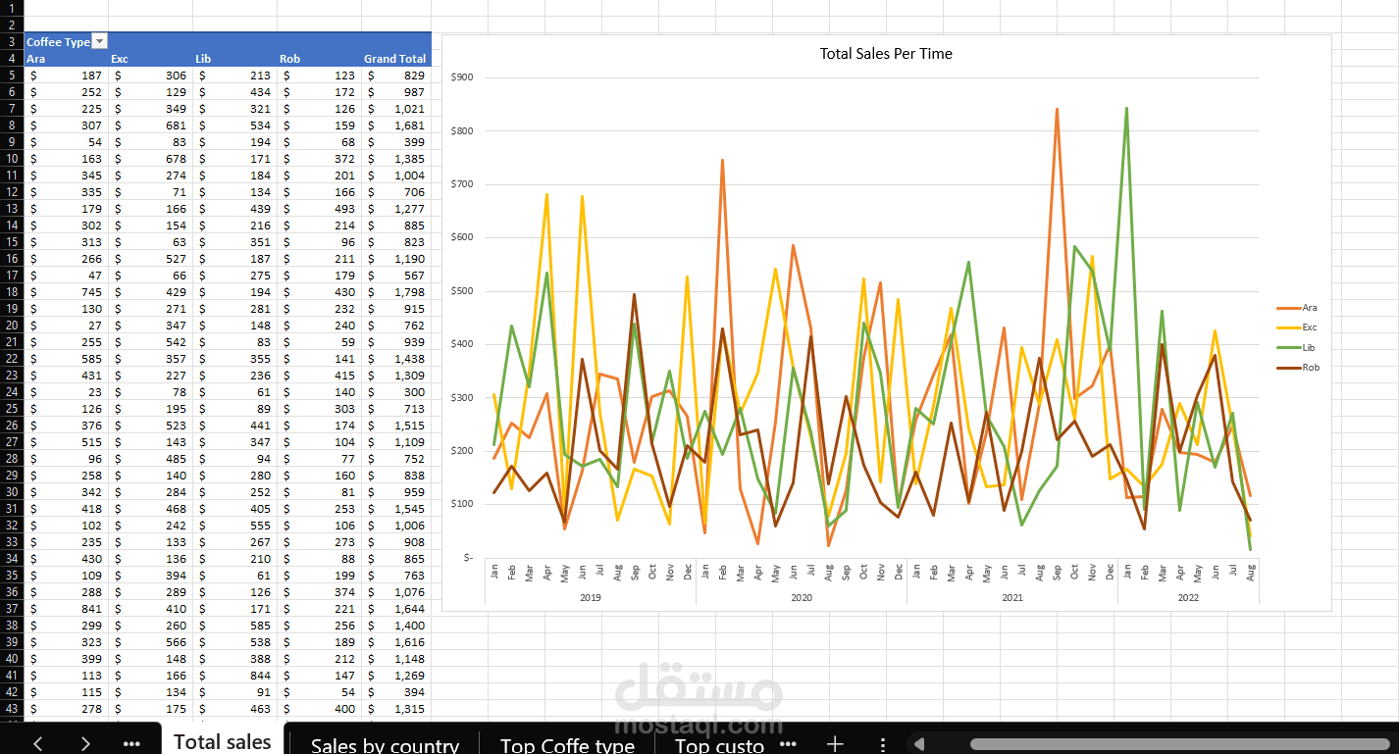The image size is (1399, 754).
Task: Open the Coffee Type filter dropdown
Action: click(99, 42)
